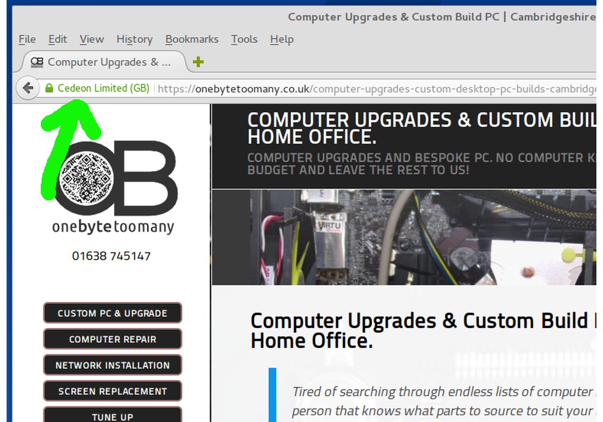The height and width of the screenshot is (422, 603).
Task: Open a new tab with plus icon
Action: [198, 62]
